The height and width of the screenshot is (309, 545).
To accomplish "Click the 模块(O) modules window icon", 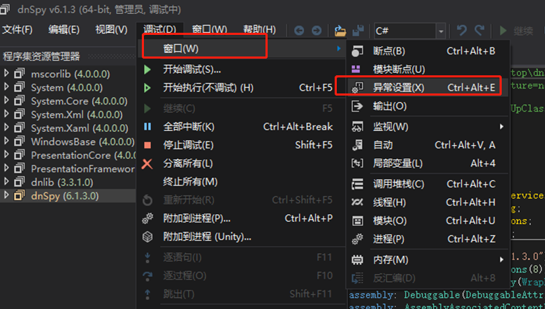I will coord(357,221).
